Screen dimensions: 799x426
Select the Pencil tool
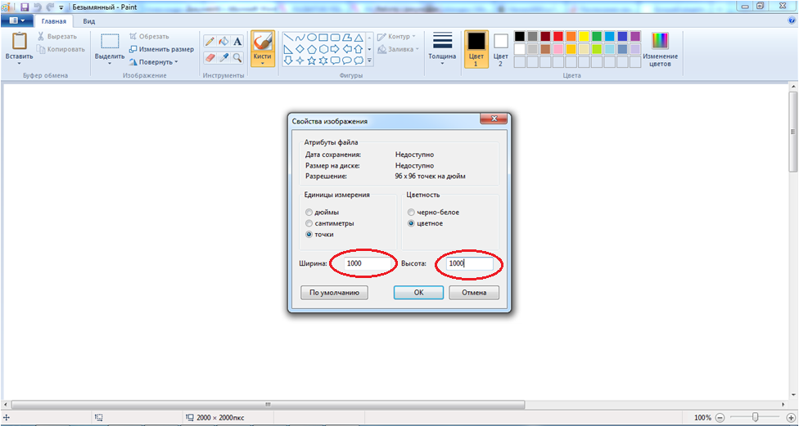click(210, 42)
